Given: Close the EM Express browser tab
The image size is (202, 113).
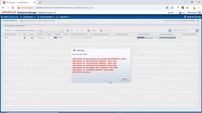Looking at the screenshot, I should tap(34, 3).
